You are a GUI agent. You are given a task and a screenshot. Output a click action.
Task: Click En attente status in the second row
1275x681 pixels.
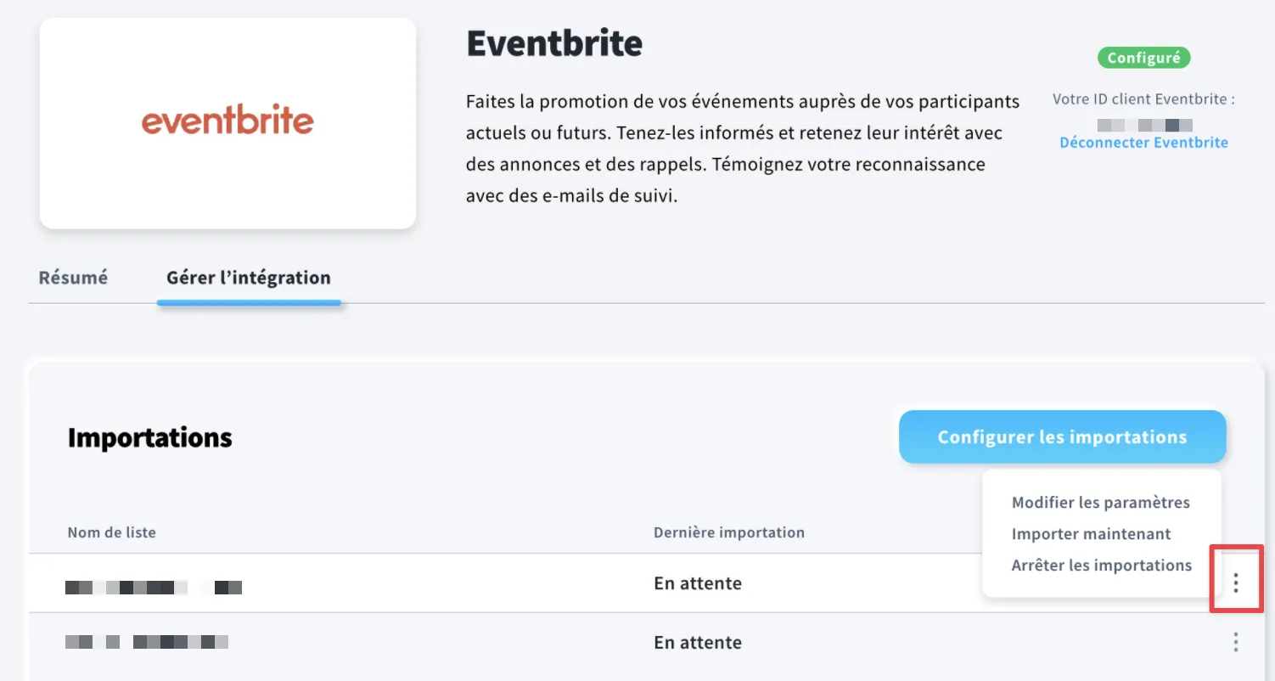point(698,643)
